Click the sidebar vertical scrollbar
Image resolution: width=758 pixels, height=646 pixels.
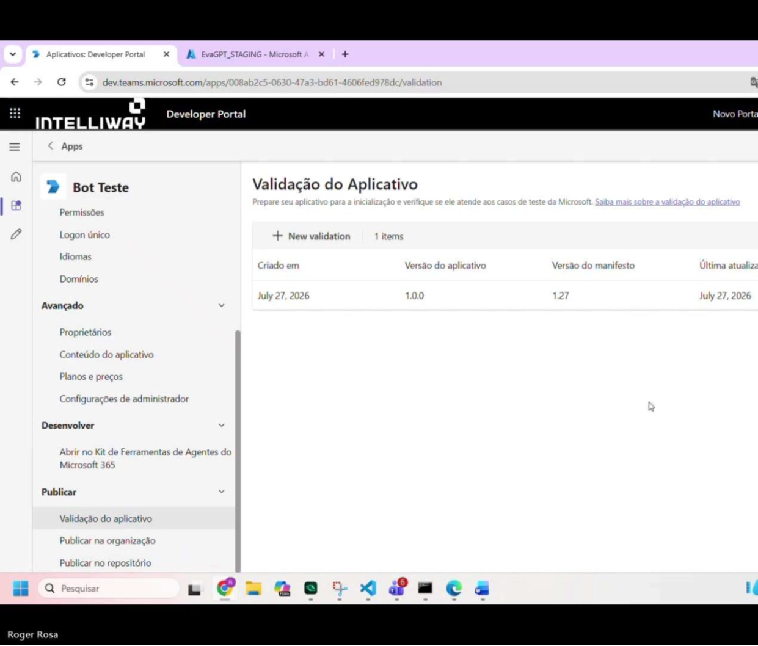[238, 450]
